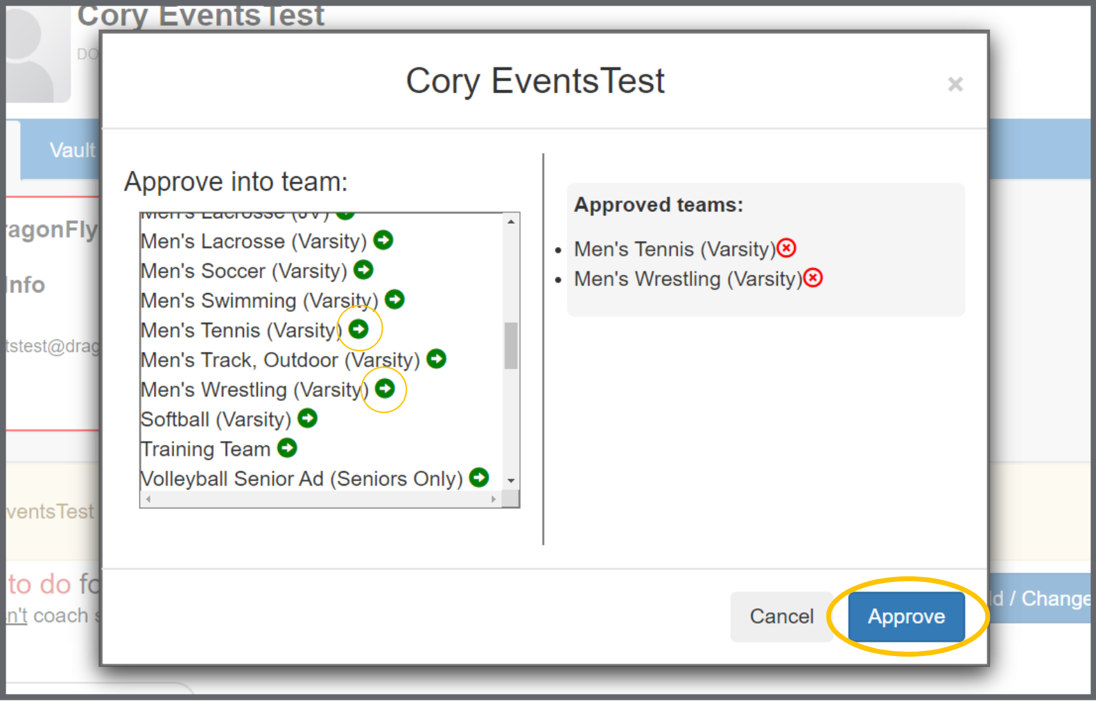This screenshot has width=1096, height=701.
Task: Remove Men's Wrestling (Varsity) from approved teams
Action: 813,278
